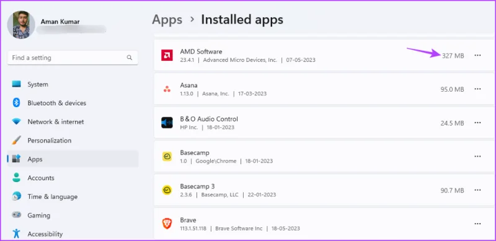Focus the Find a setting search box
The width and height of the screenshot is (496, 241).
pyautogui.click(x=73, y=58)
